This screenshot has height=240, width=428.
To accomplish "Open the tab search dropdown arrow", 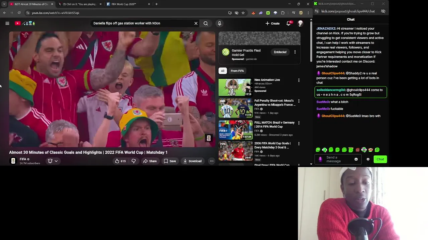I will coord(4,4).
